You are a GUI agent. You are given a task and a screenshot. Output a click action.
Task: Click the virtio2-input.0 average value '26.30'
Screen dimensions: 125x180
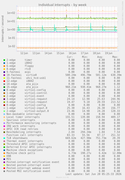[101, 108]
